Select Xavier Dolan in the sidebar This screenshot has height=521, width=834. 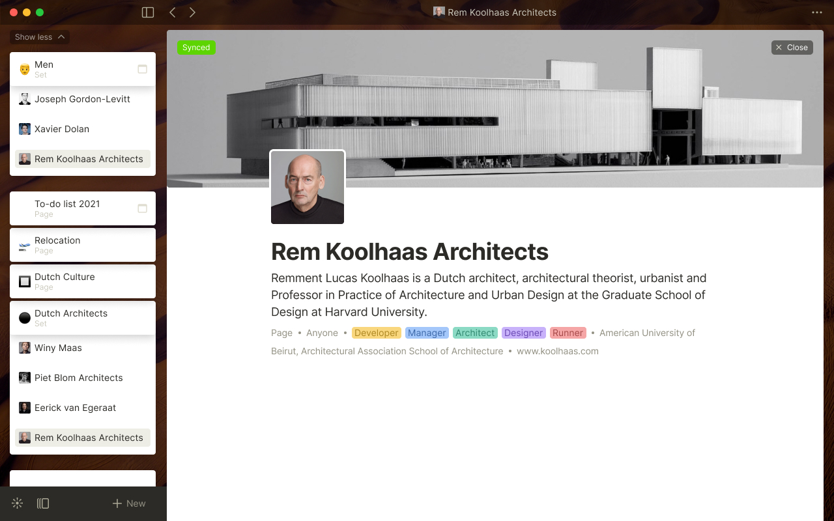(x=83, y=129)
